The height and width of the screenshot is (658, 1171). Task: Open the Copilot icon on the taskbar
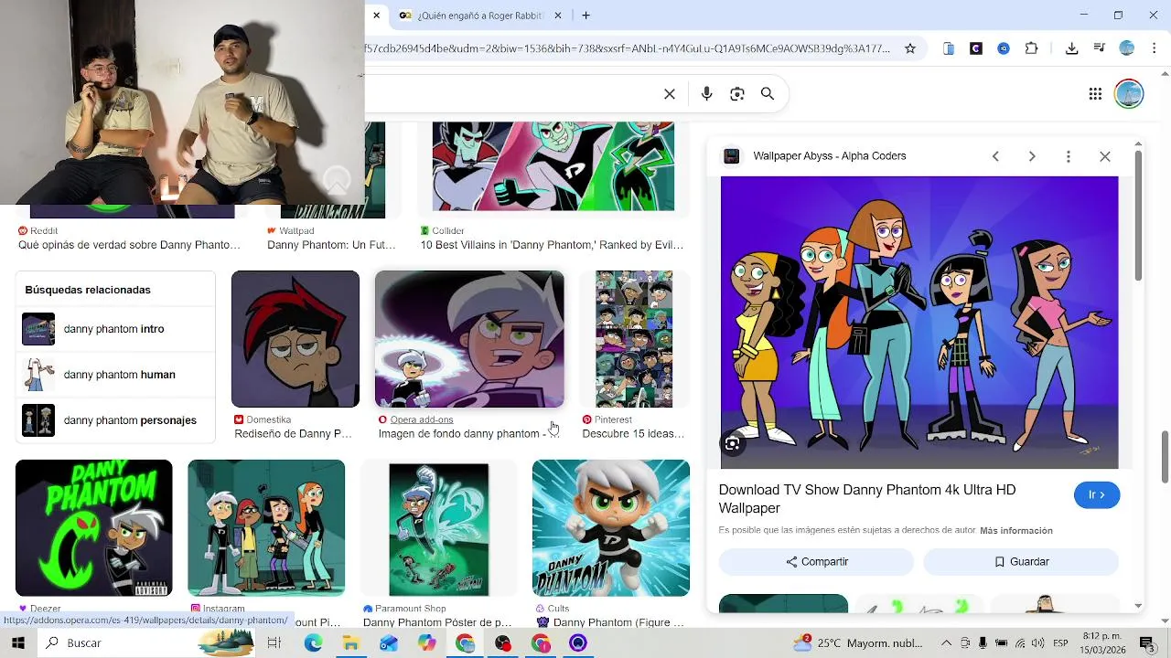point(427,643)
